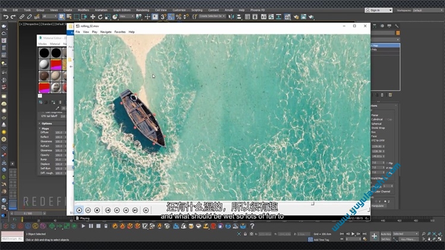Open the Sign In dropdown
The image size is (445, 250).
[x=379, y=10]
